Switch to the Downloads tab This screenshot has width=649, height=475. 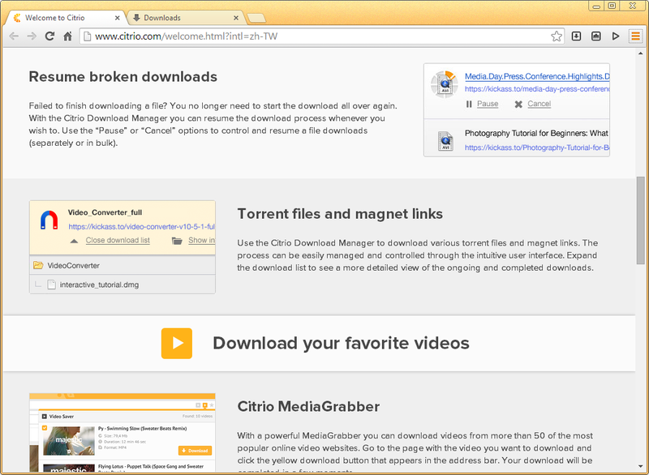point(185,18)
